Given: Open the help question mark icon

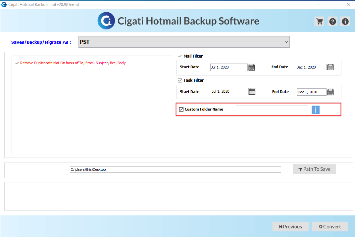Looking at the screenshot, I should (x=332, y=22).
